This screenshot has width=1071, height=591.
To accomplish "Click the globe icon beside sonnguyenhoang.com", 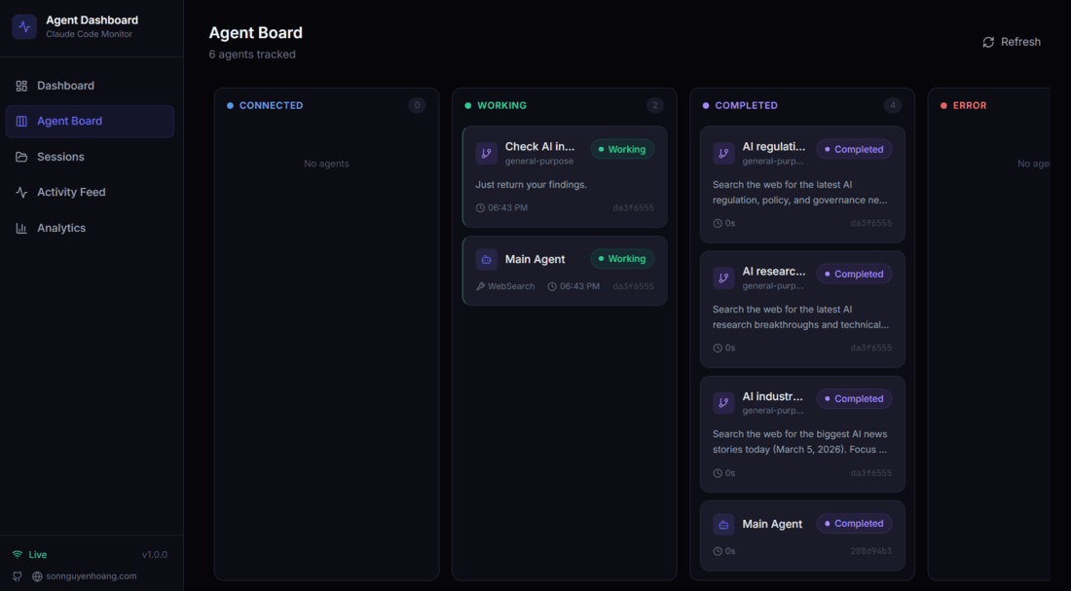I will [x=37, y=575].
